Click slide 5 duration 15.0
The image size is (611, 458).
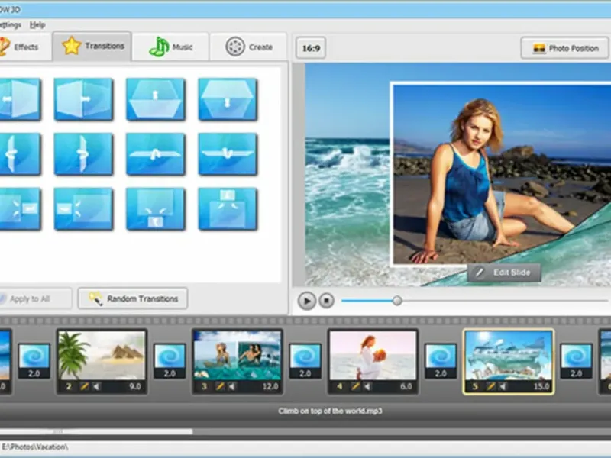pyautogui.click(x=541, y=386)
